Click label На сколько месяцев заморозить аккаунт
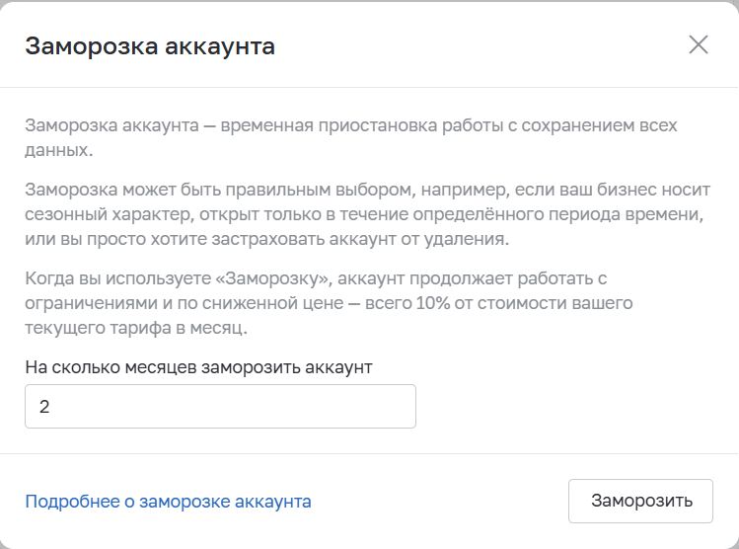 click(x=198, y=367)
